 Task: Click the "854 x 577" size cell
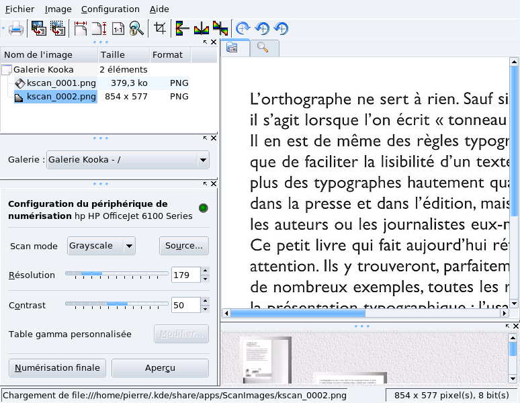point(126,97)
